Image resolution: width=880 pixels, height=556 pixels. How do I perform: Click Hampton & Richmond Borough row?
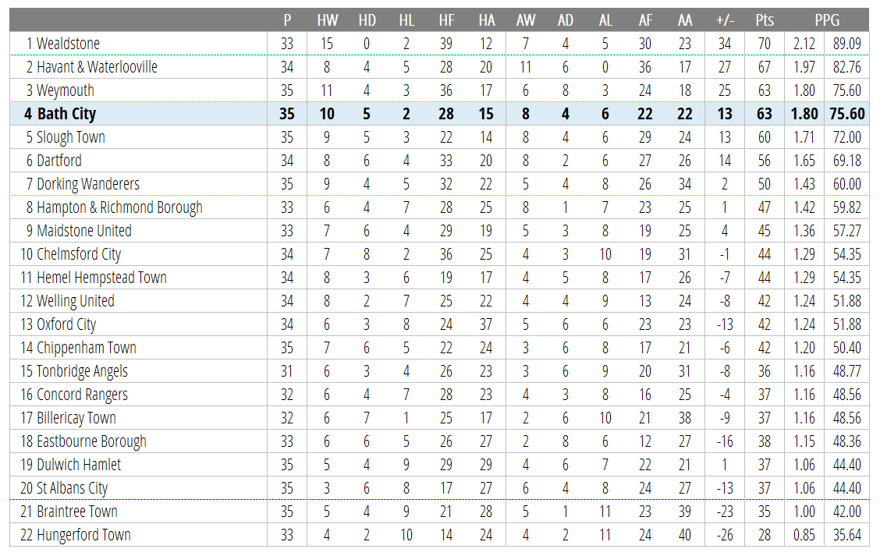click(439, 207)
